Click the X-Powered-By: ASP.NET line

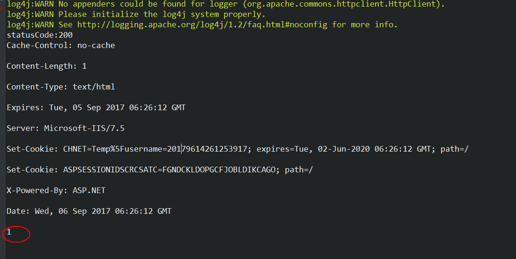(56, 190)
